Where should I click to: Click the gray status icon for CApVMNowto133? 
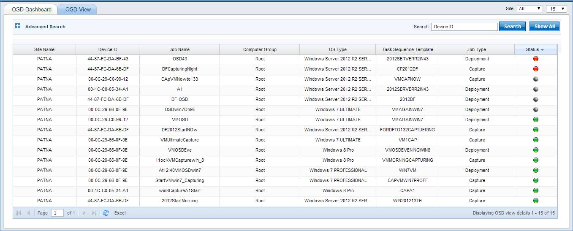coord(536,79)
